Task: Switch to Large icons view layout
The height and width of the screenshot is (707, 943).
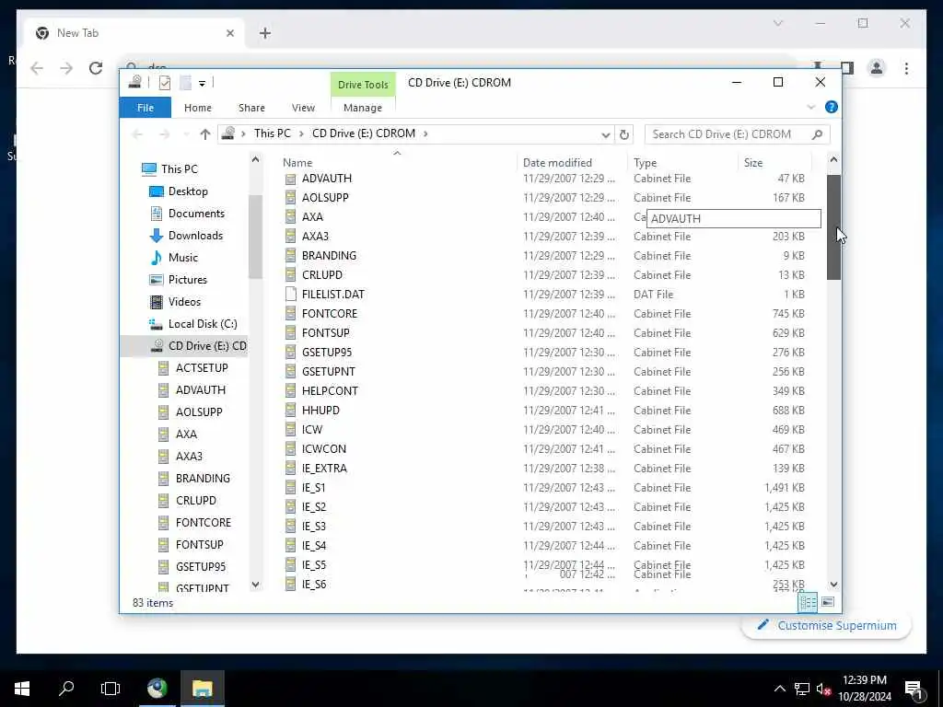Action: [x=828, y=602]
